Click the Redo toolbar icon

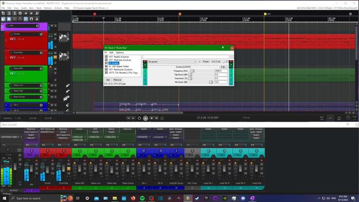[x=31, y=13]
